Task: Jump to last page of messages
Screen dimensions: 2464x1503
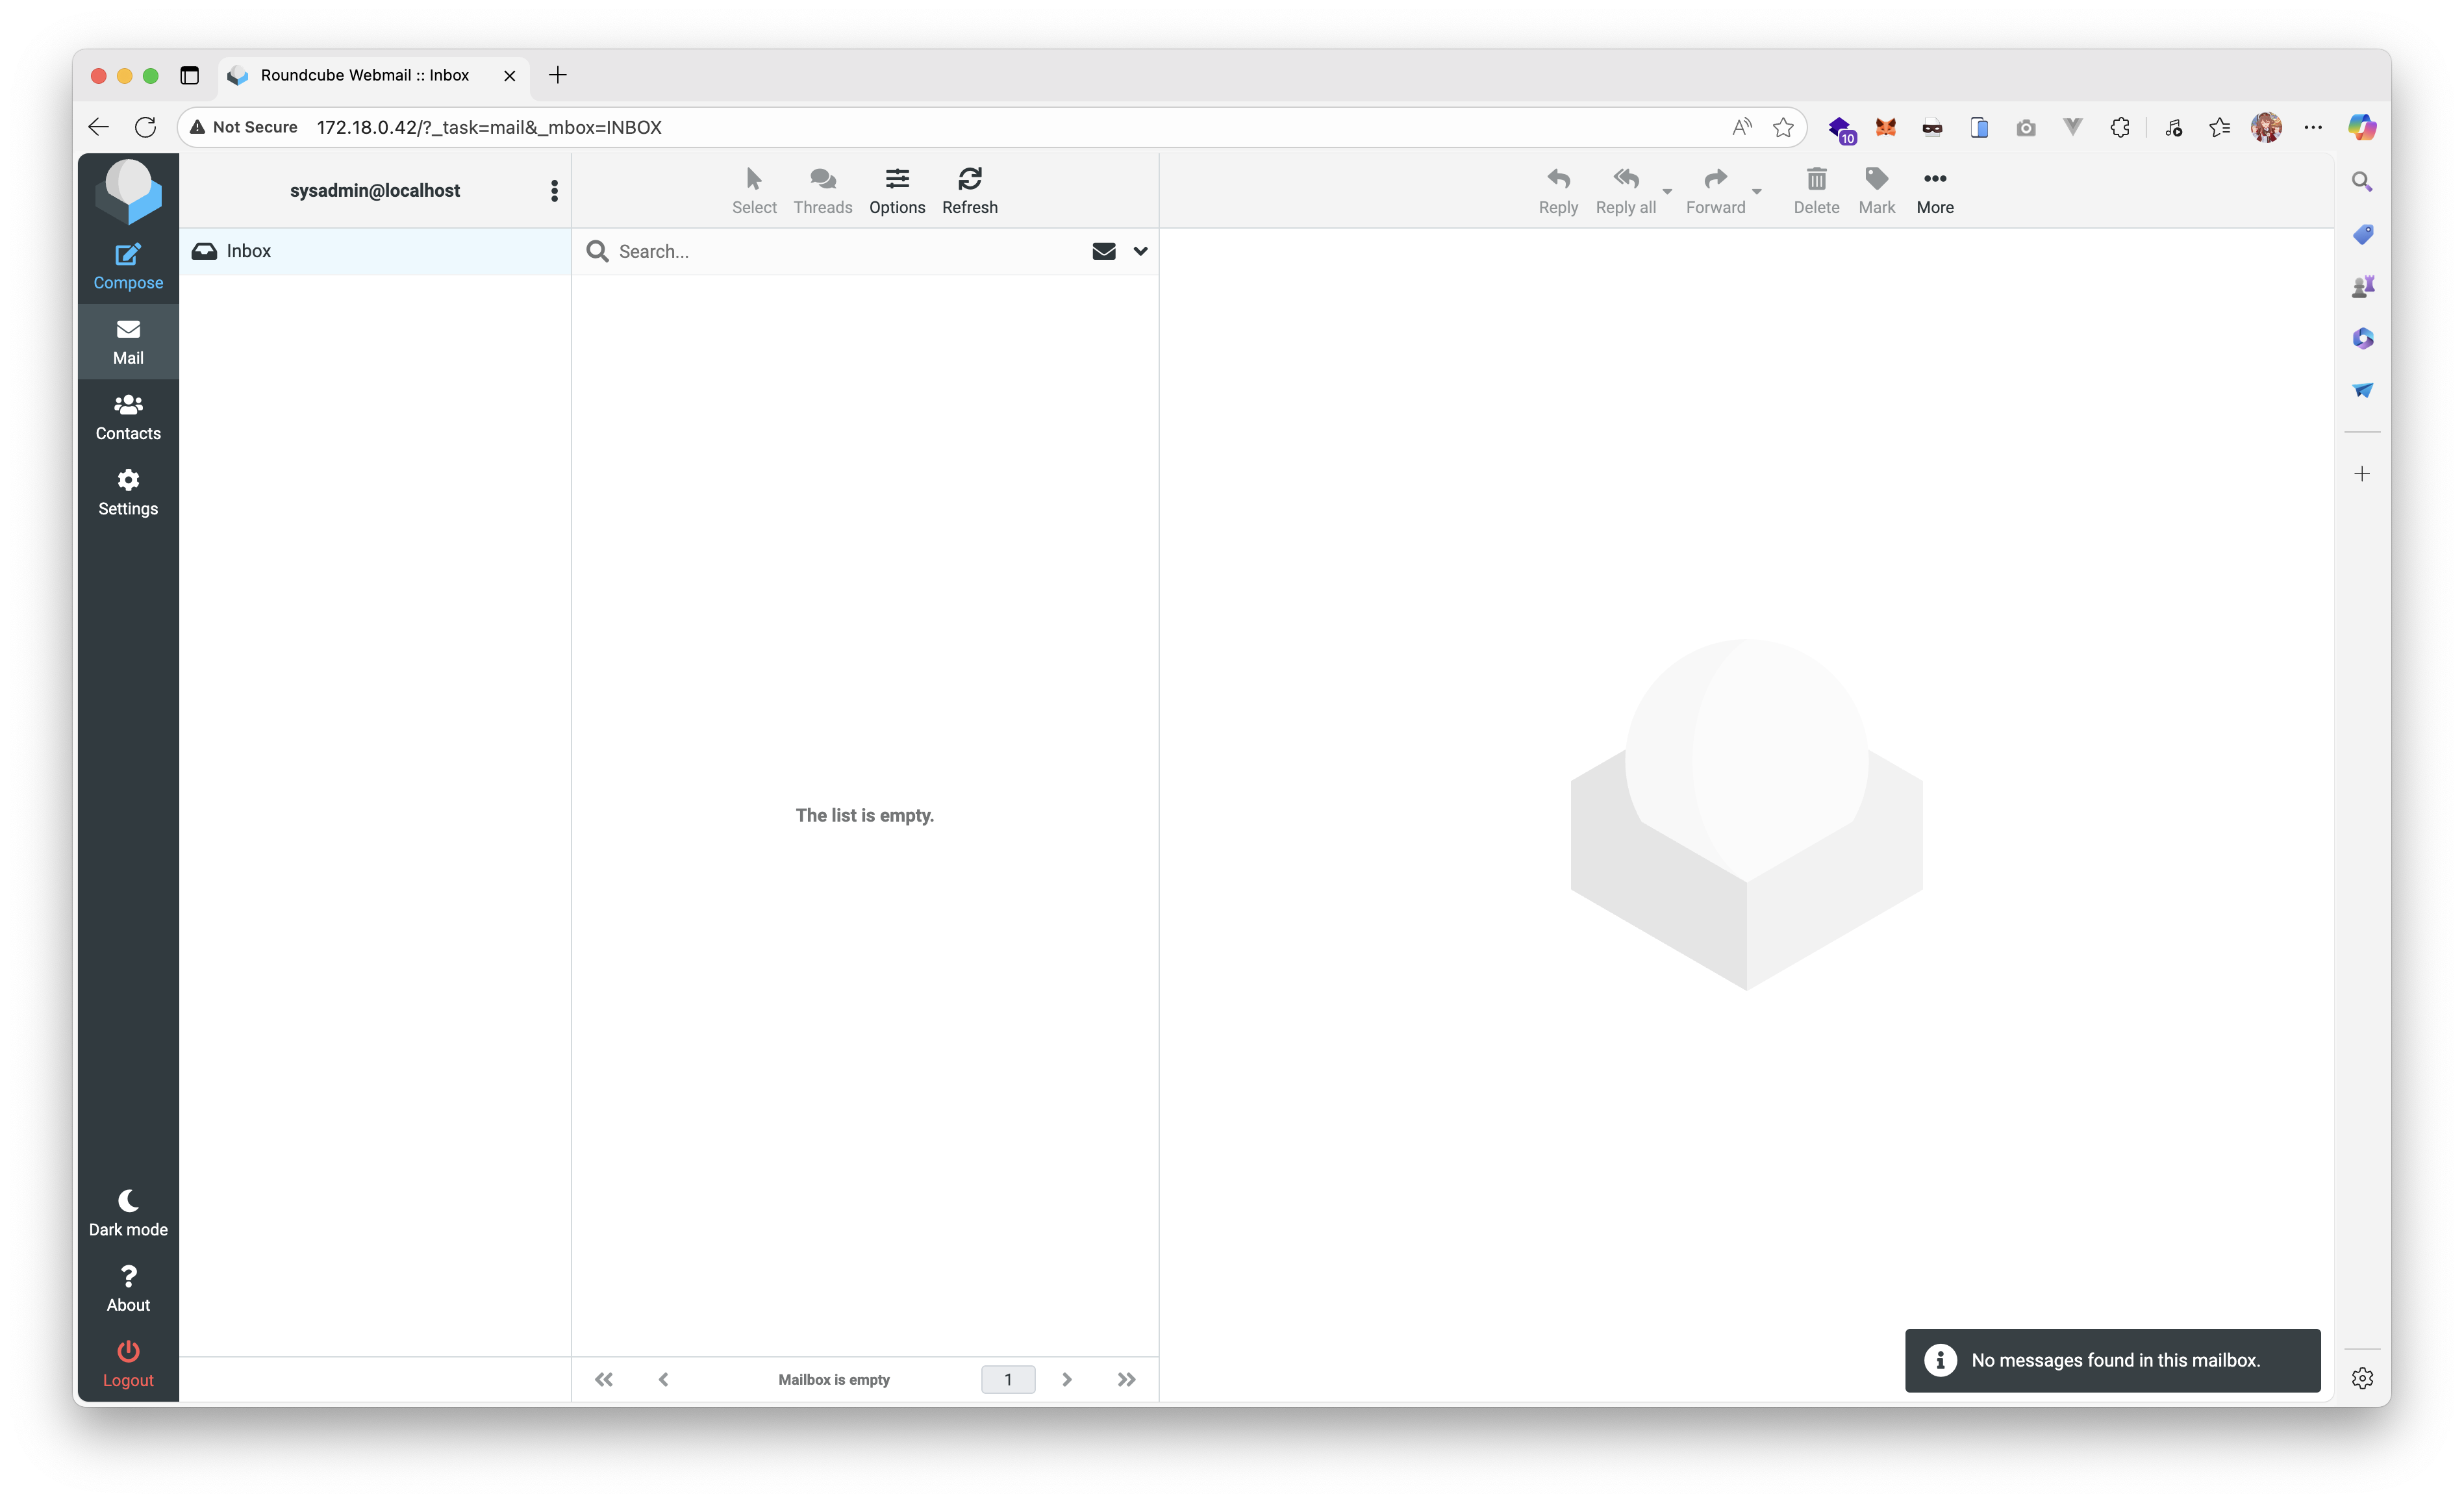Action: point(1126,1380)
